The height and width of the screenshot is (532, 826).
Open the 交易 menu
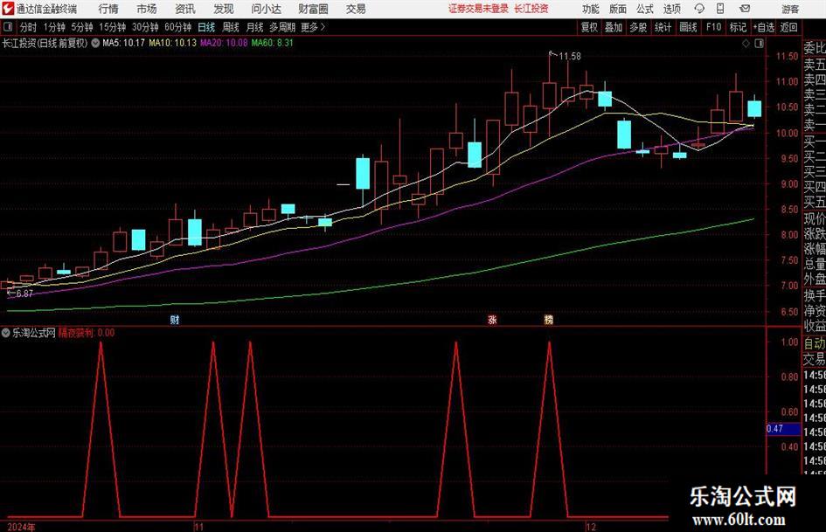pyautogui.click(x=356, y=9)
